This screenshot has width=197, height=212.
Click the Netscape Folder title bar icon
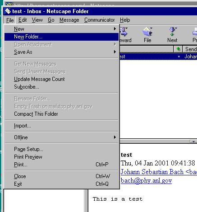(x=7, y=11)
